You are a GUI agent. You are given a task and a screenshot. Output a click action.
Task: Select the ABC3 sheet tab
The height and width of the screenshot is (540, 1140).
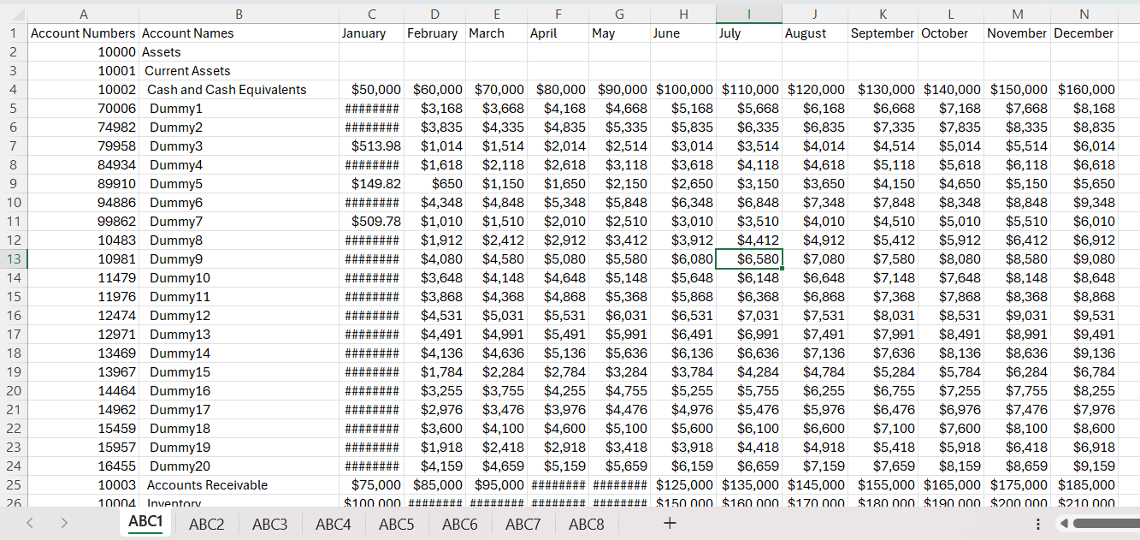[x=269, y=524]
